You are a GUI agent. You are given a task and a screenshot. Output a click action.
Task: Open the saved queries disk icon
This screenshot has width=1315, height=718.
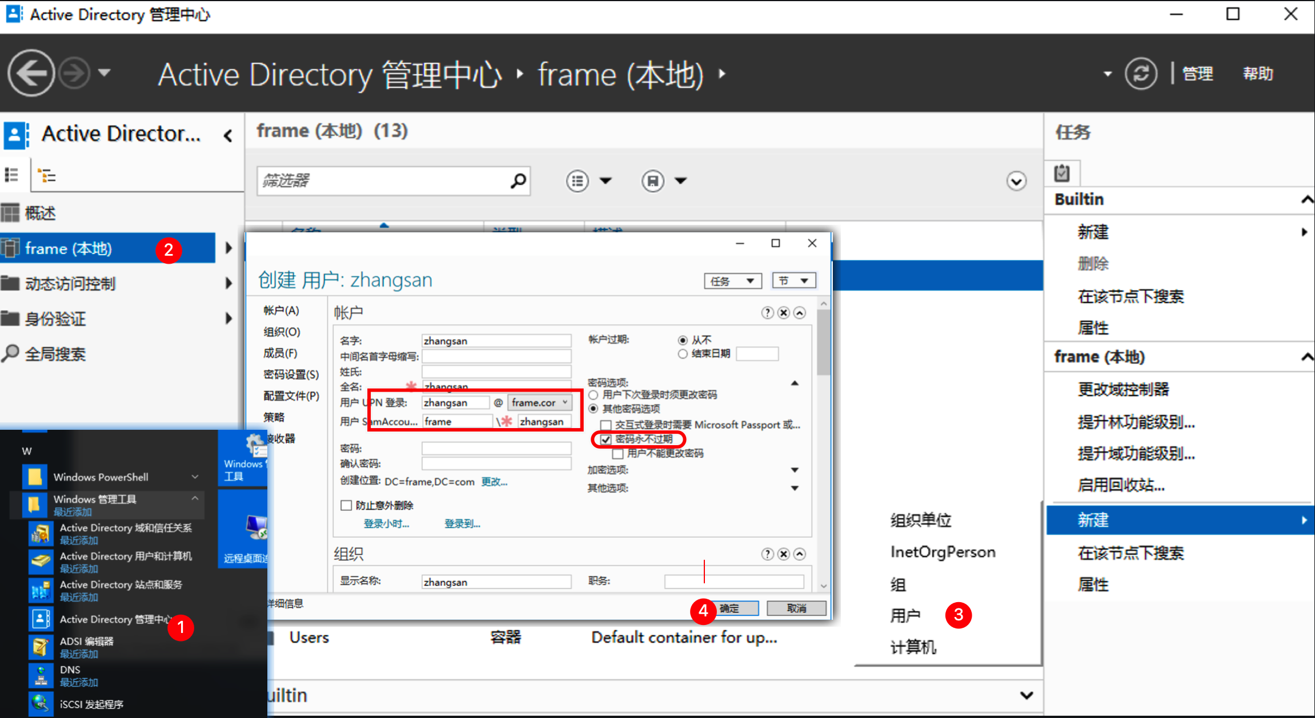653,181
